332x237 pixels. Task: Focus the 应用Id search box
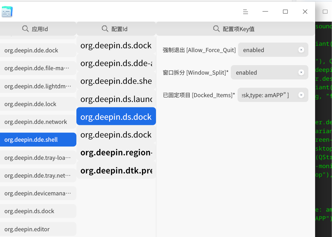(38, 29)
